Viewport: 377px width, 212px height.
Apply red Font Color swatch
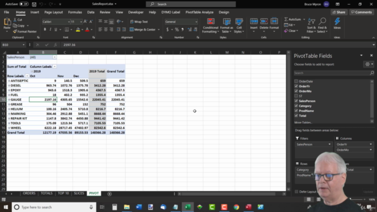87,29
